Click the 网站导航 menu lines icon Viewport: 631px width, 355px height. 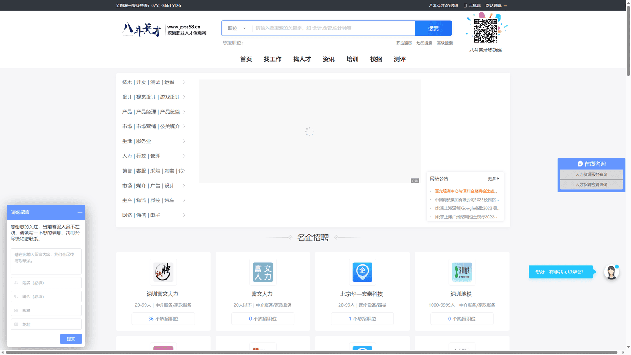coord(505,5)
